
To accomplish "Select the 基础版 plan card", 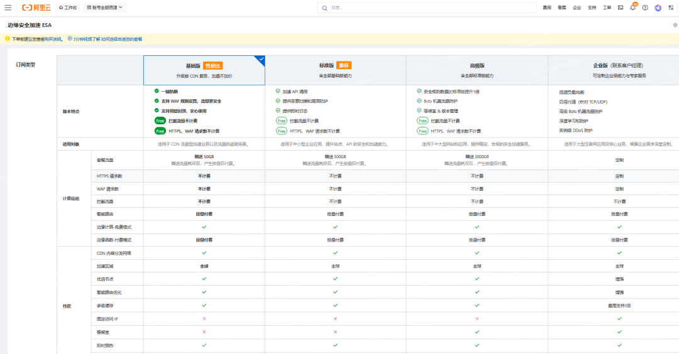I will pyautogui.click(x=204, y=70).
